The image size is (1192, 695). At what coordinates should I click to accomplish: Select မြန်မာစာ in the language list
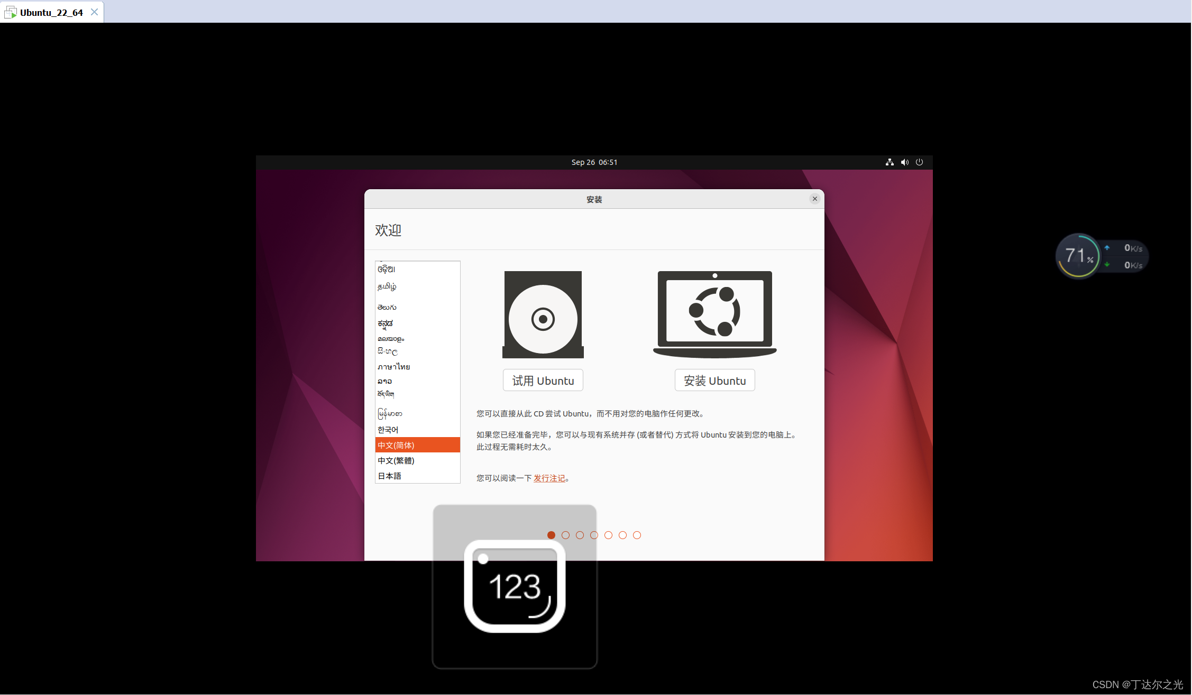[417, 413]
